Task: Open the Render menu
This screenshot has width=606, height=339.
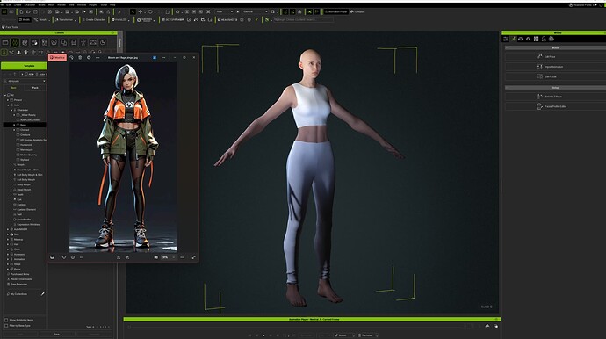Action: [x=61, y=5]
